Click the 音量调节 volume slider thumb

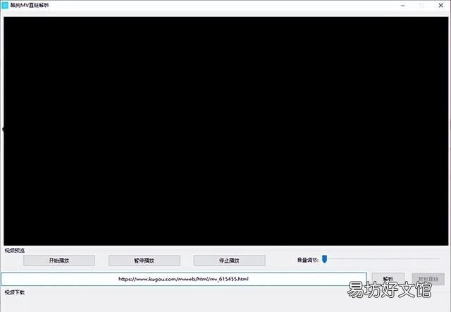(x=324, y=259)
